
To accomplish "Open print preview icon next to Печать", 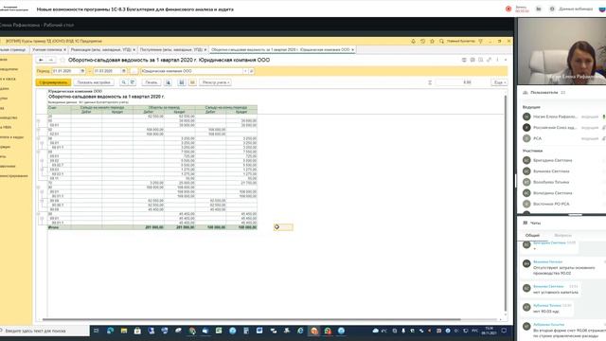I will point(169,82).
